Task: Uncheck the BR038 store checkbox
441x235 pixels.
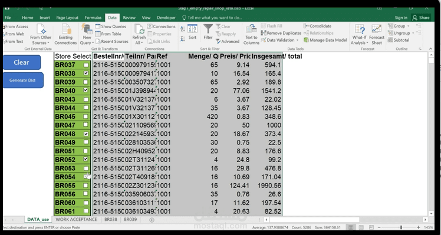Action: (x=86, y=73)
